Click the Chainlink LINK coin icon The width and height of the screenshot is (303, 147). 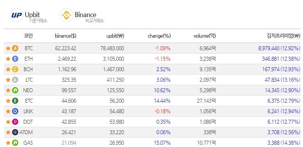point(15,111)
